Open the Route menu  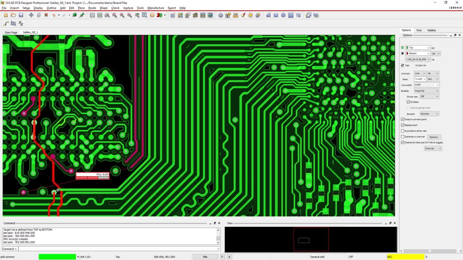(x=92, y=8)
